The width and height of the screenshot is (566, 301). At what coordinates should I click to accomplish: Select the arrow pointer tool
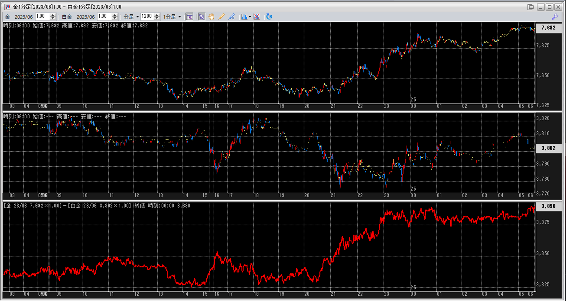[201, 17]
